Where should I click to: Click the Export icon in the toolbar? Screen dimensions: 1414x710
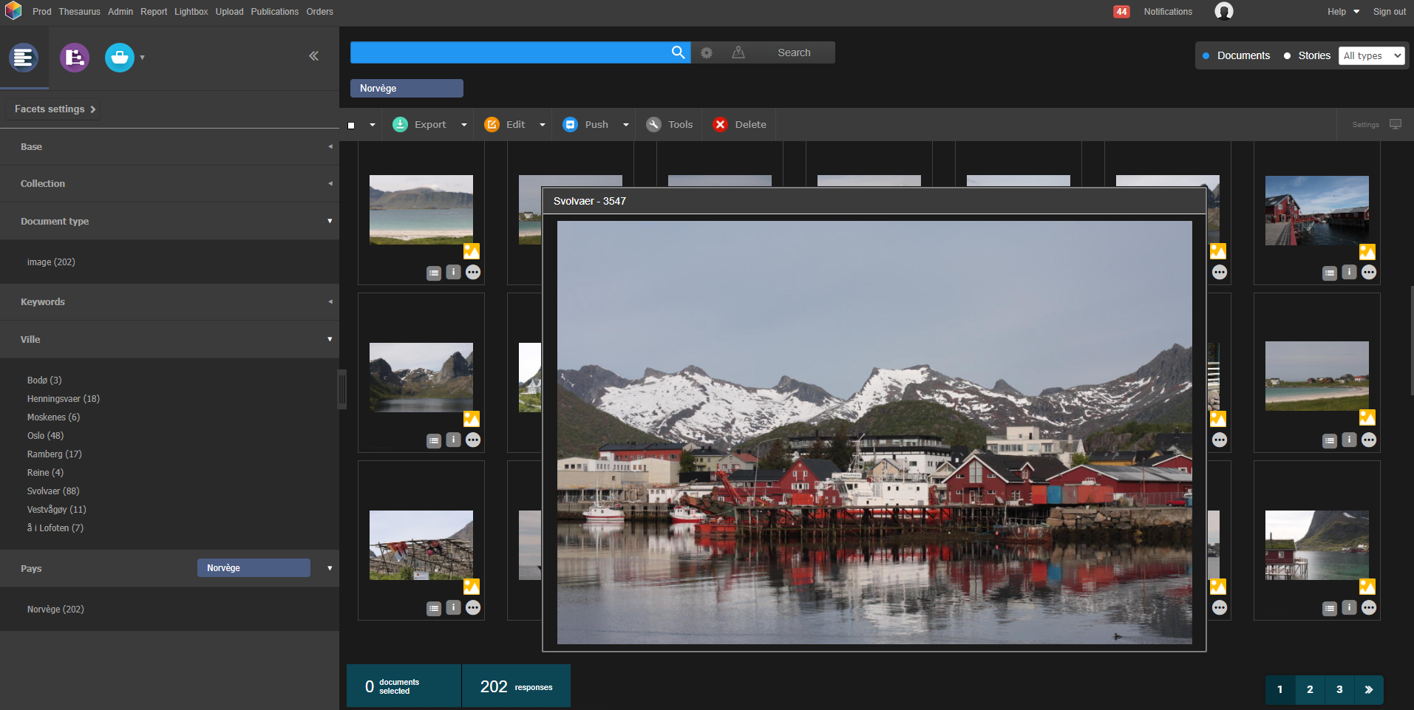[x=399, y=124]
